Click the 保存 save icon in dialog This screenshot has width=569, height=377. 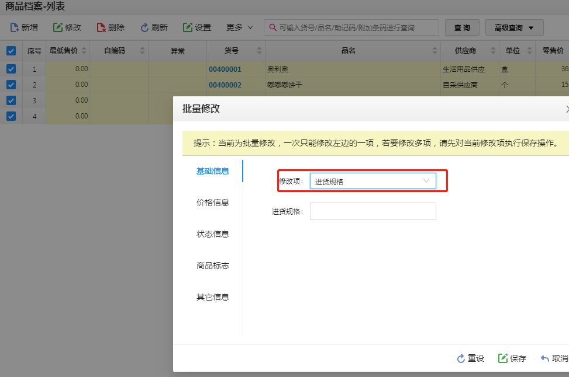coord(503,358)
